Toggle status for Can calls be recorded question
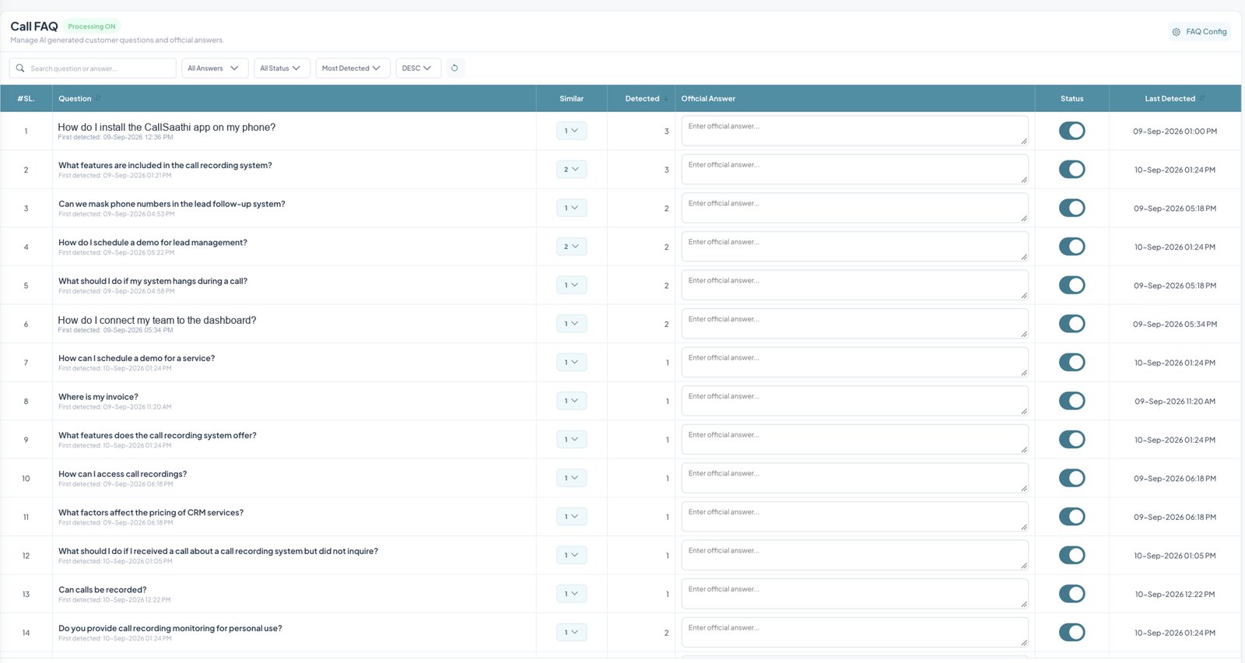 tap(1071, 594)
